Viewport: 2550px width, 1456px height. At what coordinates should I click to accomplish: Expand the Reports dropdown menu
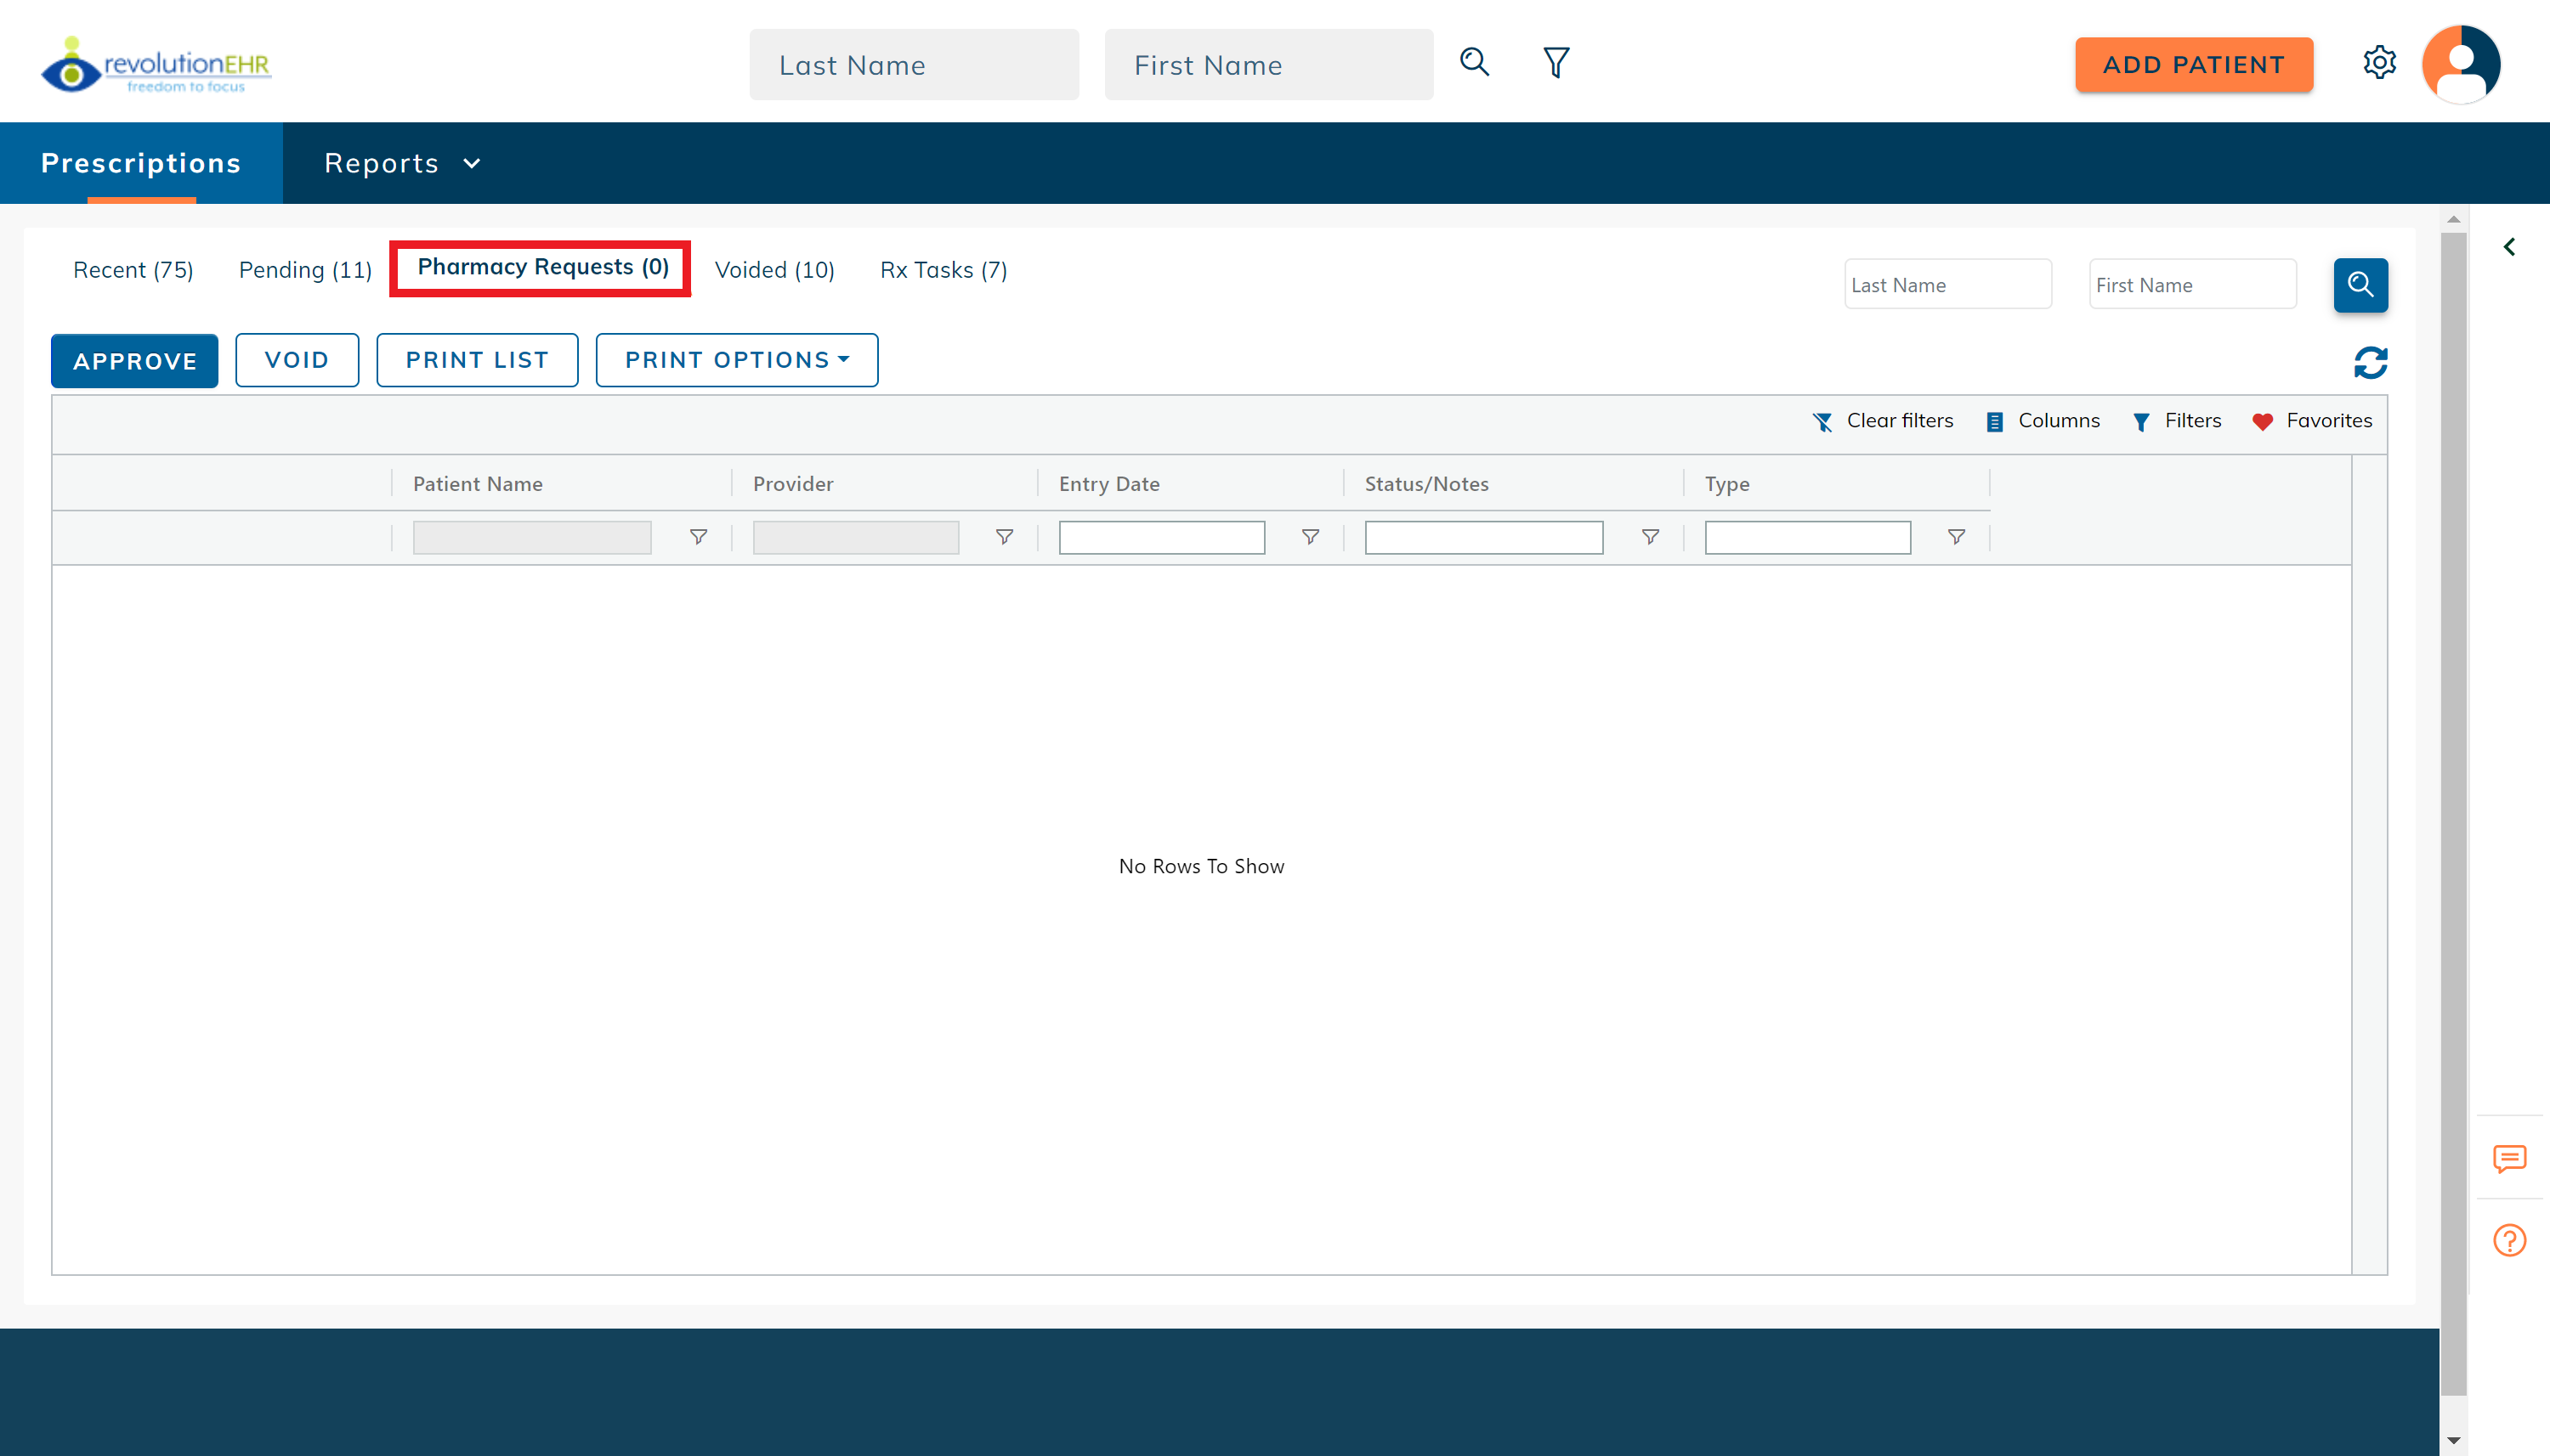click(x=402, y=163)
